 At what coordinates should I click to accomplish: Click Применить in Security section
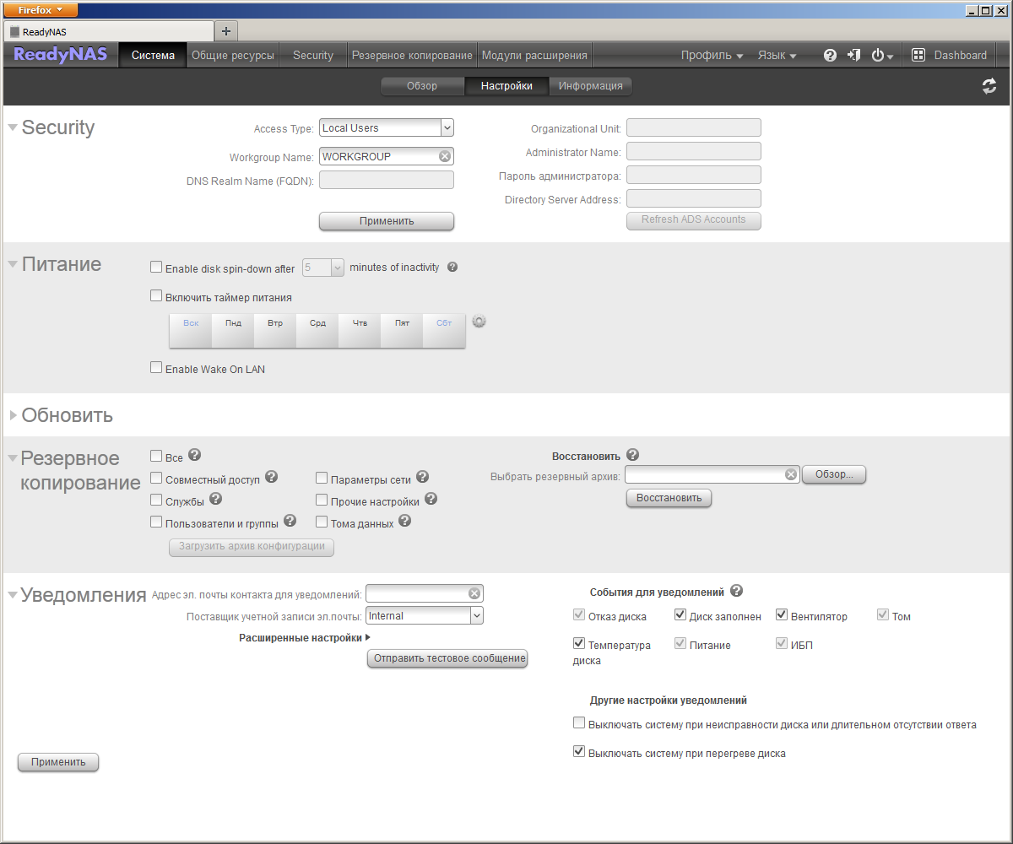(387, 221)
